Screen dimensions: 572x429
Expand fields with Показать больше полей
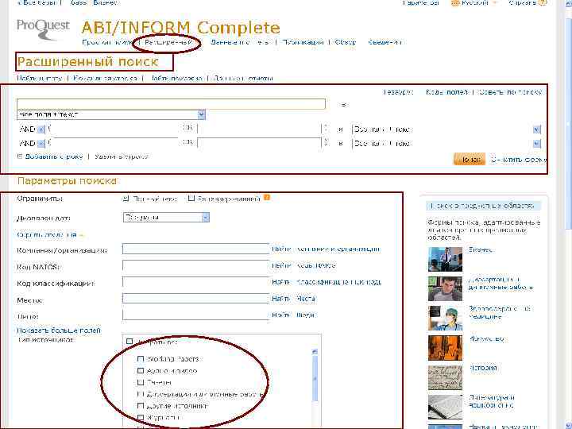click(x=59, y=330)
